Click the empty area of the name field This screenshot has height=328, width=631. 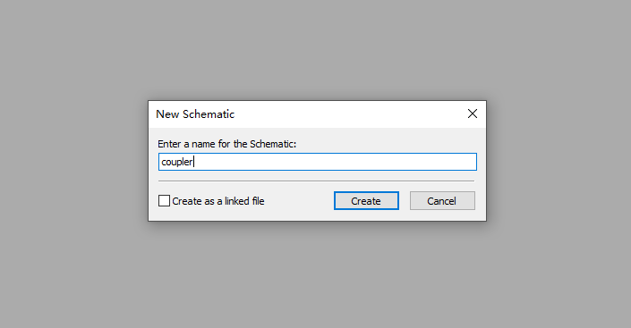[334, 162]
